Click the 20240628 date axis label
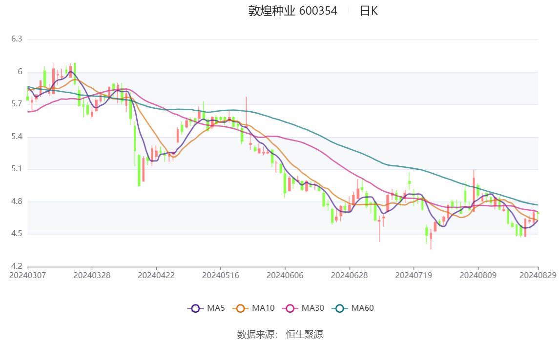 [x=350, y=275]
